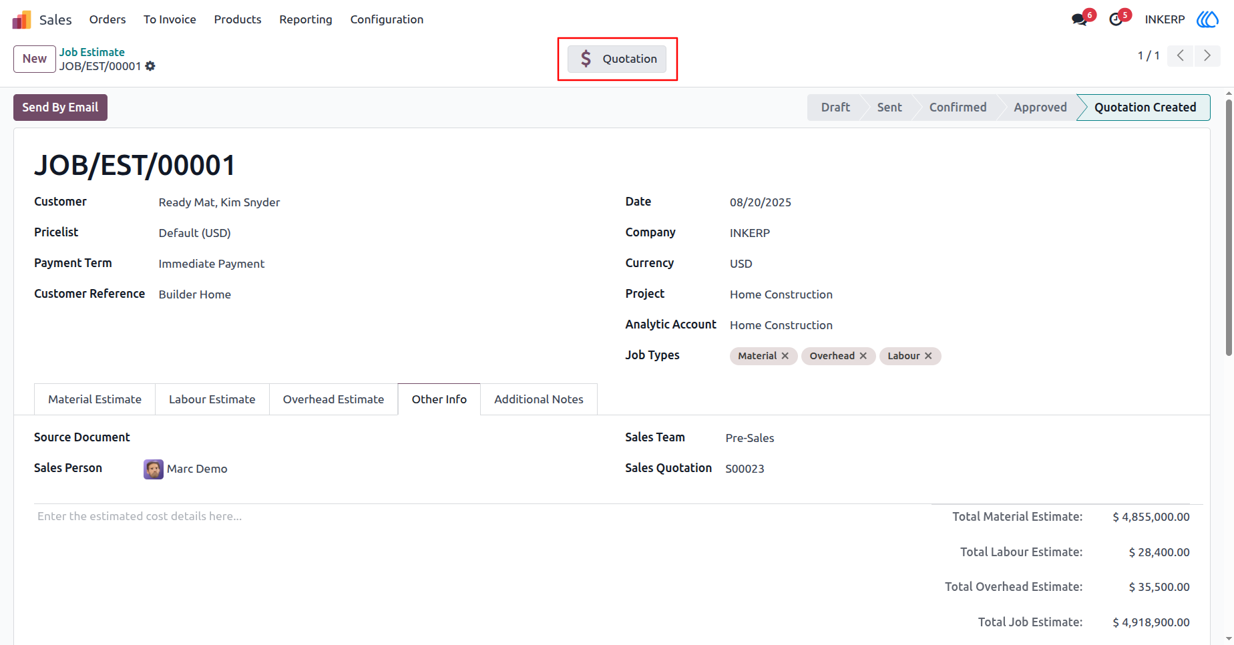Viewport: 1234px width, 645px height.
Task: Select the Other Info tab
Action: (439, 399)
